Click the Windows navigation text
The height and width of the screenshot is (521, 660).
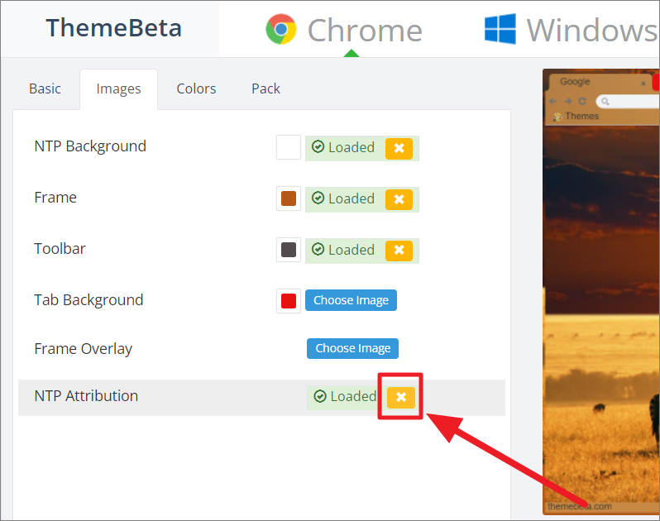[x=592, y=31]
